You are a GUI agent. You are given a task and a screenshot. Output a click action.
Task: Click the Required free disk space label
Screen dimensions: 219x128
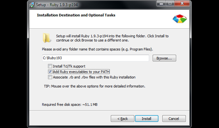click(x=70, y=105)
